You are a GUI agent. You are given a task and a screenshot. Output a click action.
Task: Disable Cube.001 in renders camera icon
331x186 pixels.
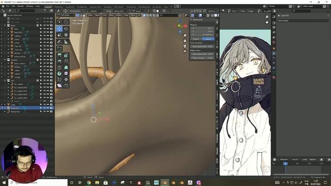51,108
